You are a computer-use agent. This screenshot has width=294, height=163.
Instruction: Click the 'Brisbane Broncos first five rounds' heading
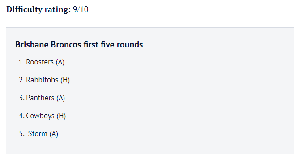79,45
